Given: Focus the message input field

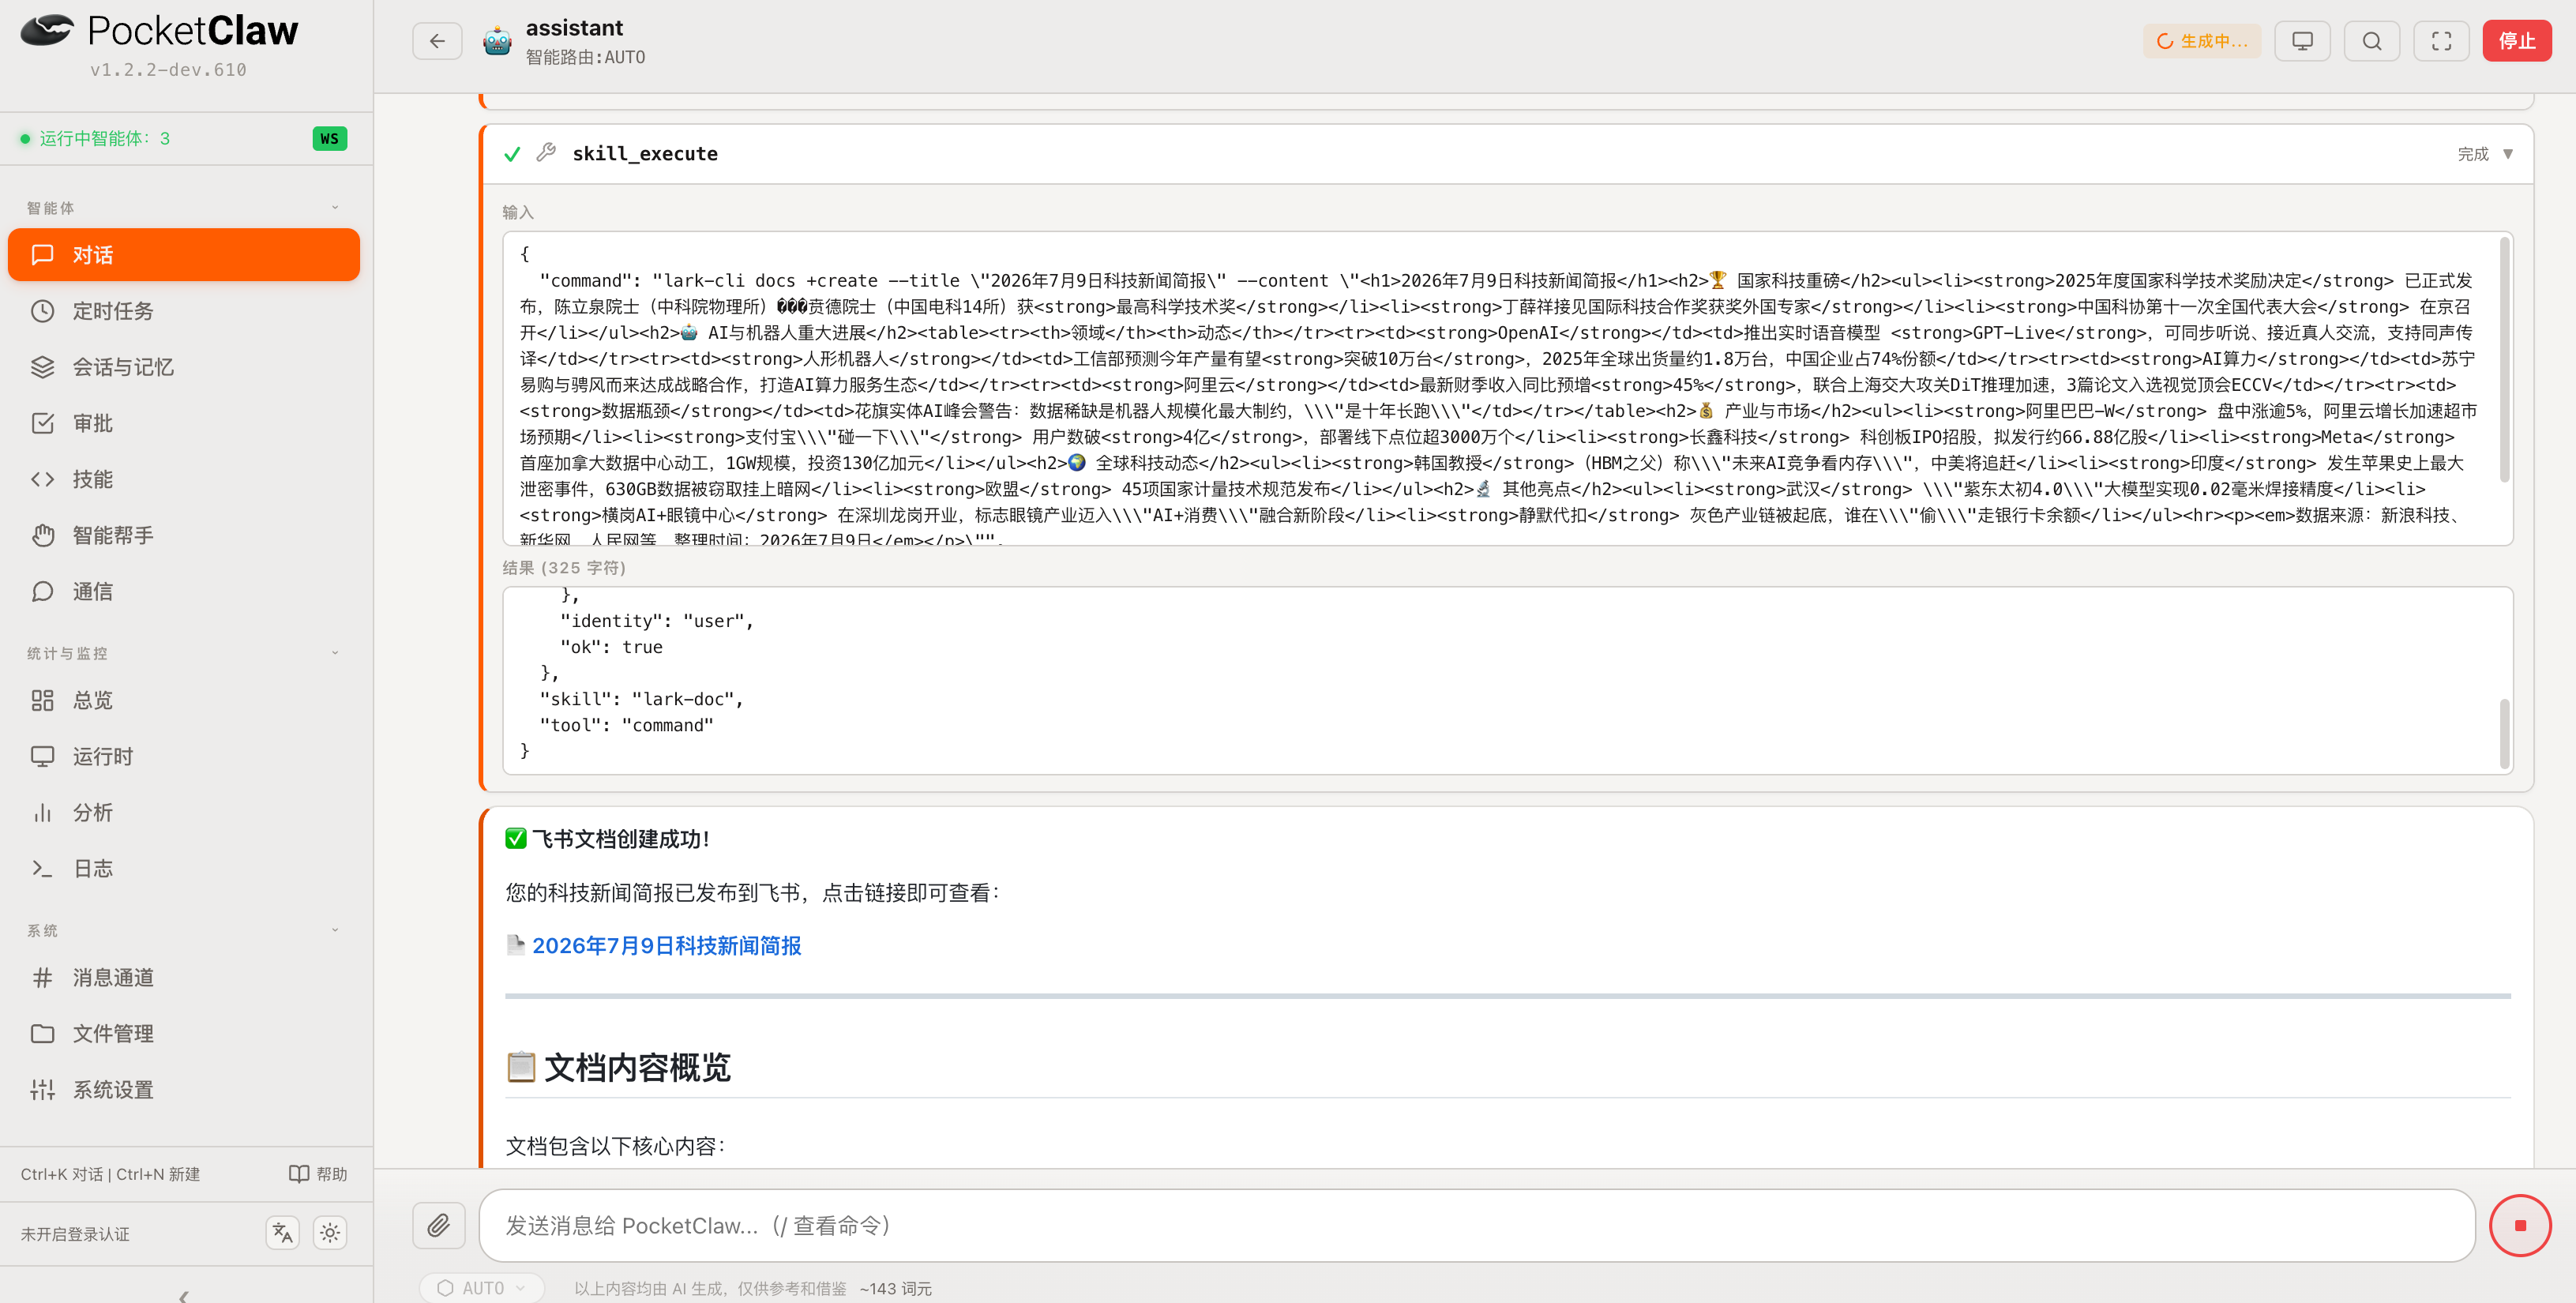Looking at the screenshot, I should point(1476,1225).
